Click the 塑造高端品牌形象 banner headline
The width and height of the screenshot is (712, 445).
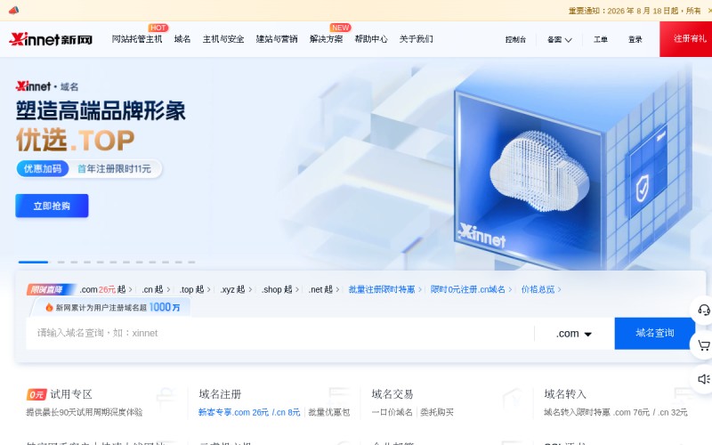point(101,111)
